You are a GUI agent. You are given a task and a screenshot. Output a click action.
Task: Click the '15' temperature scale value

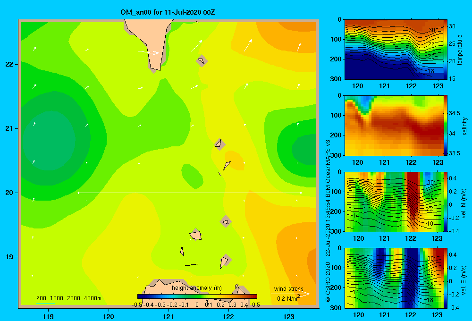(x=452, y=78)
